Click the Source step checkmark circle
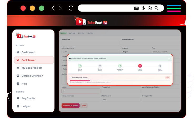 (80, 66)
